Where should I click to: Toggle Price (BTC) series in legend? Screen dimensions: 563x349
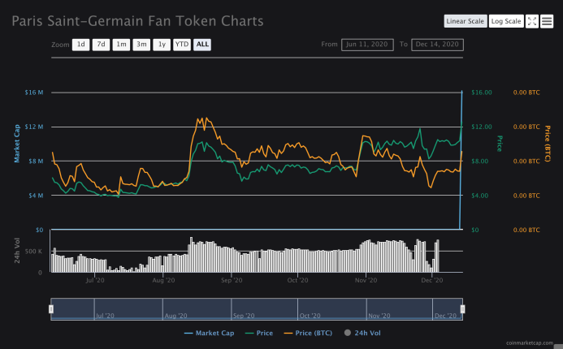click(x=308, y=333)
